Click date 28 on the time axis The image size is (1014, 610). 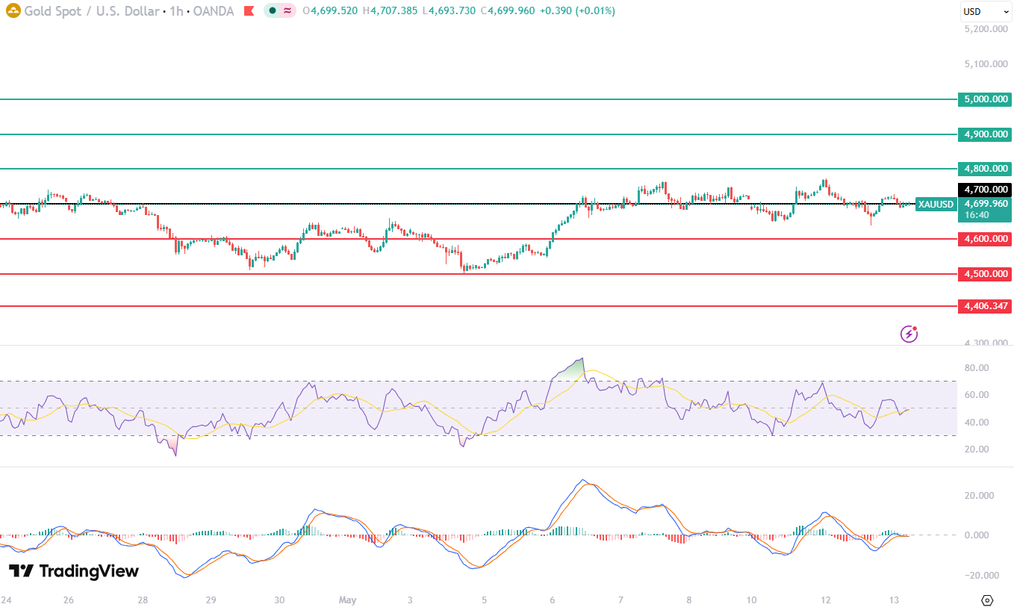[143, 600]
